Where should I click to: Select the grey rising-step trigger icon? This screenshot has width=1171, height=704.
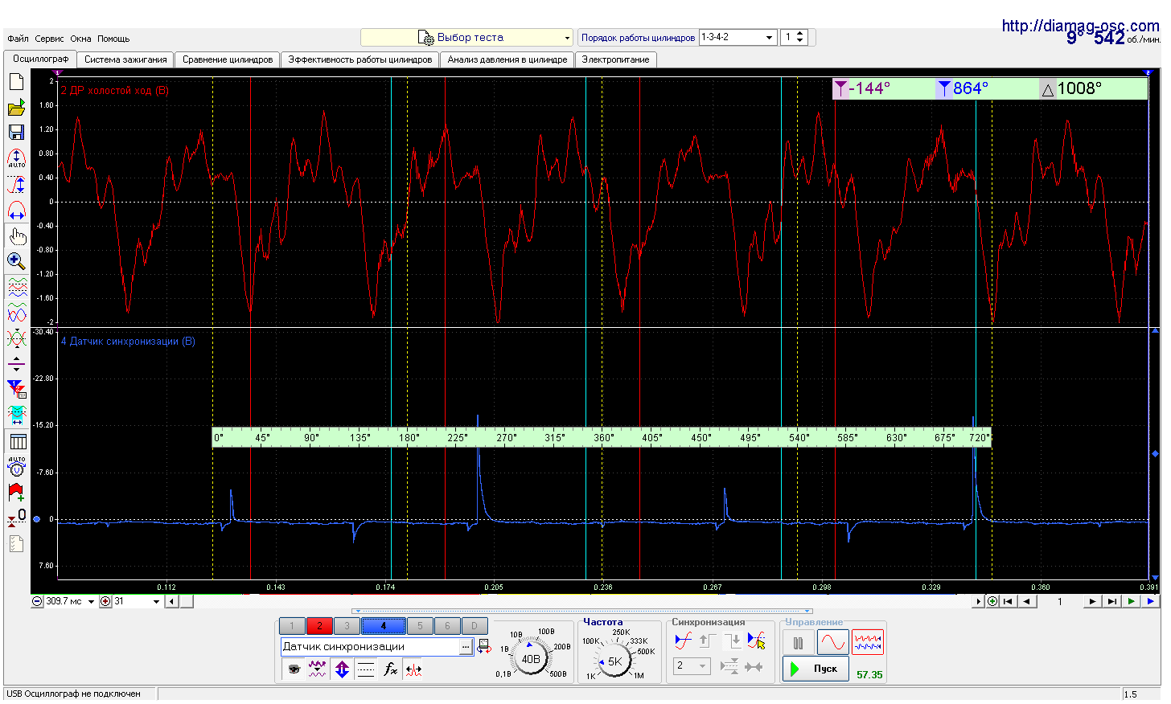pyautogui.click(x=707, y=641)
